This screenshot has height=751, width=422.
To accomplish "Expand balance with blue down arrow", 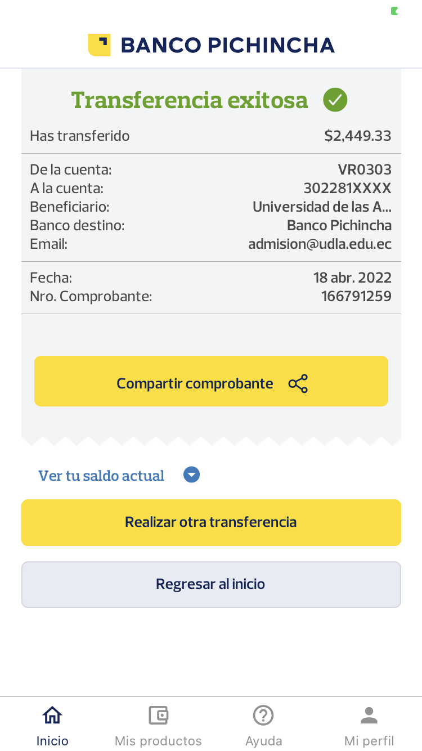I will coord(192,475).
